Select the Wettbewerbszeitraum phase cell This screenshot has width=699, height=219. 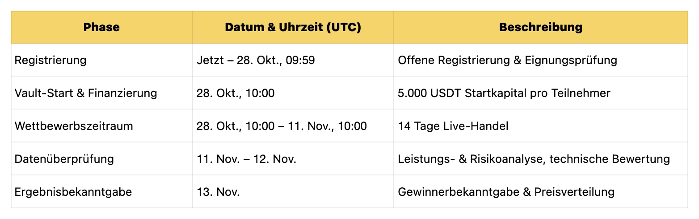(74, 126)
